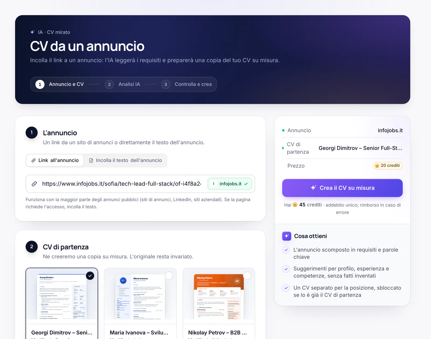
Task: Click the Maria Ivanova – Svilu... card title
Action: 139,333
